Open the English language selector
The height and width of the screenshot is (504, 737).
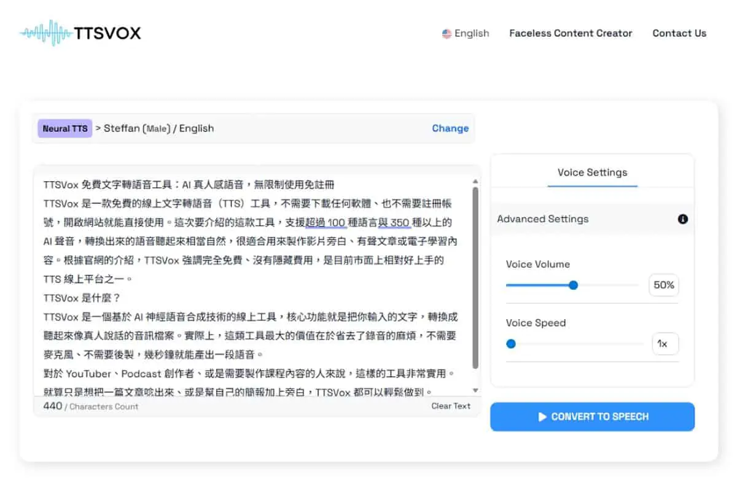click(466, 34)
